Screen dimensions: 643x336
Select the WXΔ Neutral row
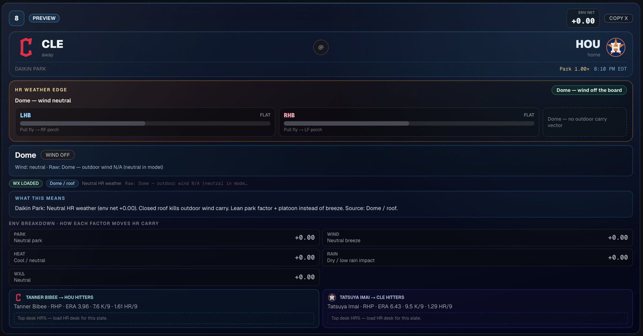[x=165, y=277]
